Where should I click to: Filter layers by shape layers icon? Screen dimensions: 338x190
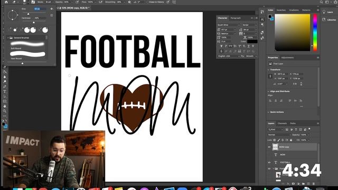(x=301, y=129)
